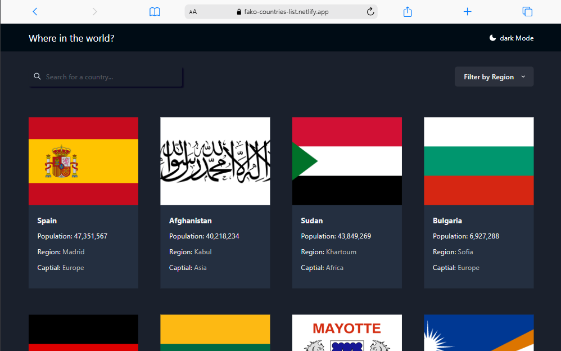
Task: Select the Bulgaria country name
Action: pos(447,220)
